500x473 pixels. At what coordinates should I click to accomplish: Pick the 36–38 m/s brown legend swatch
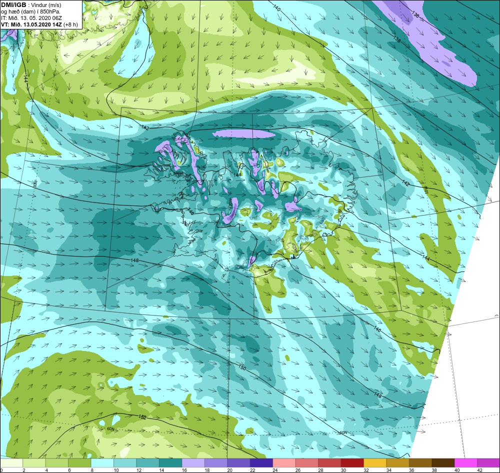point(420,463)
